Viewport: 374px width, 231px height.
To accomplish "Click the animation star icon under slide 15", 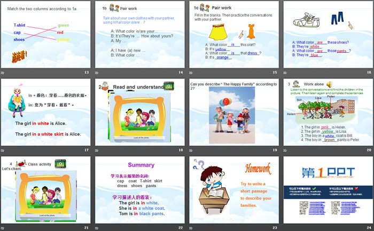I will point(191,73).
